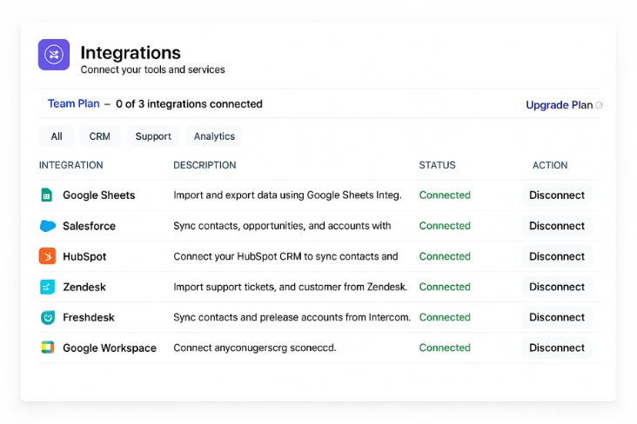This screenshot has width=637, height=424.
Task: Disconnect the Google Workspace integration
Action: tap(557, 348)
